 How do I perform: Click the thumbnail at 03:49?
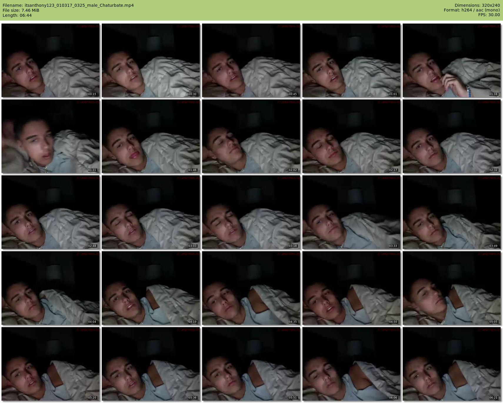click(x=452, y=212)
